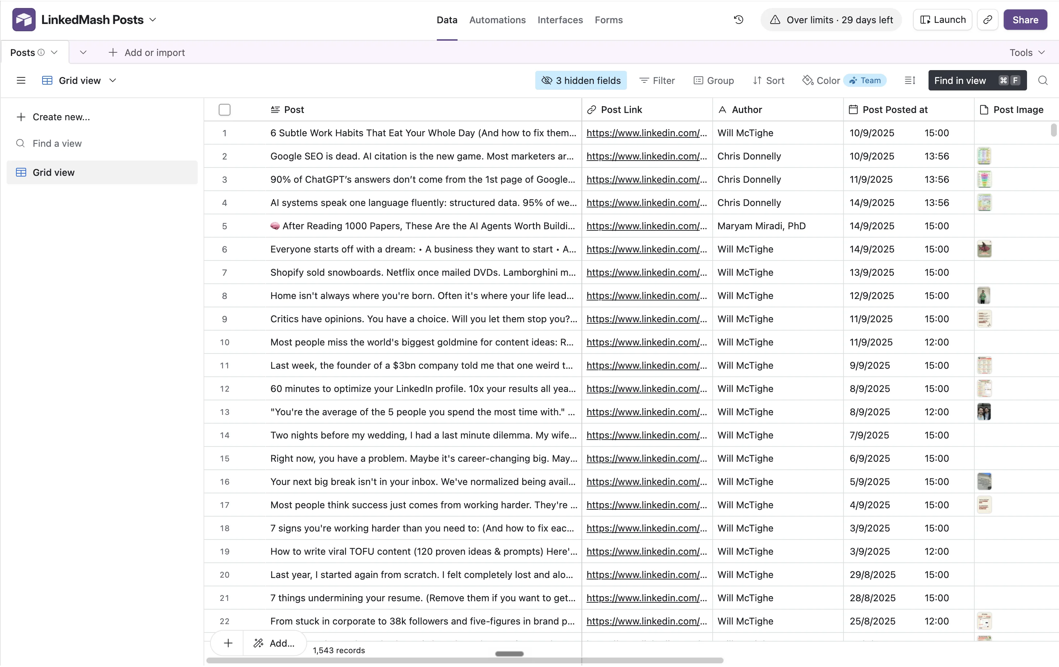The width and height of the screenshot is (1059, 667).
Task: Click the Airtable base logo icon
Action: (24, 20)
